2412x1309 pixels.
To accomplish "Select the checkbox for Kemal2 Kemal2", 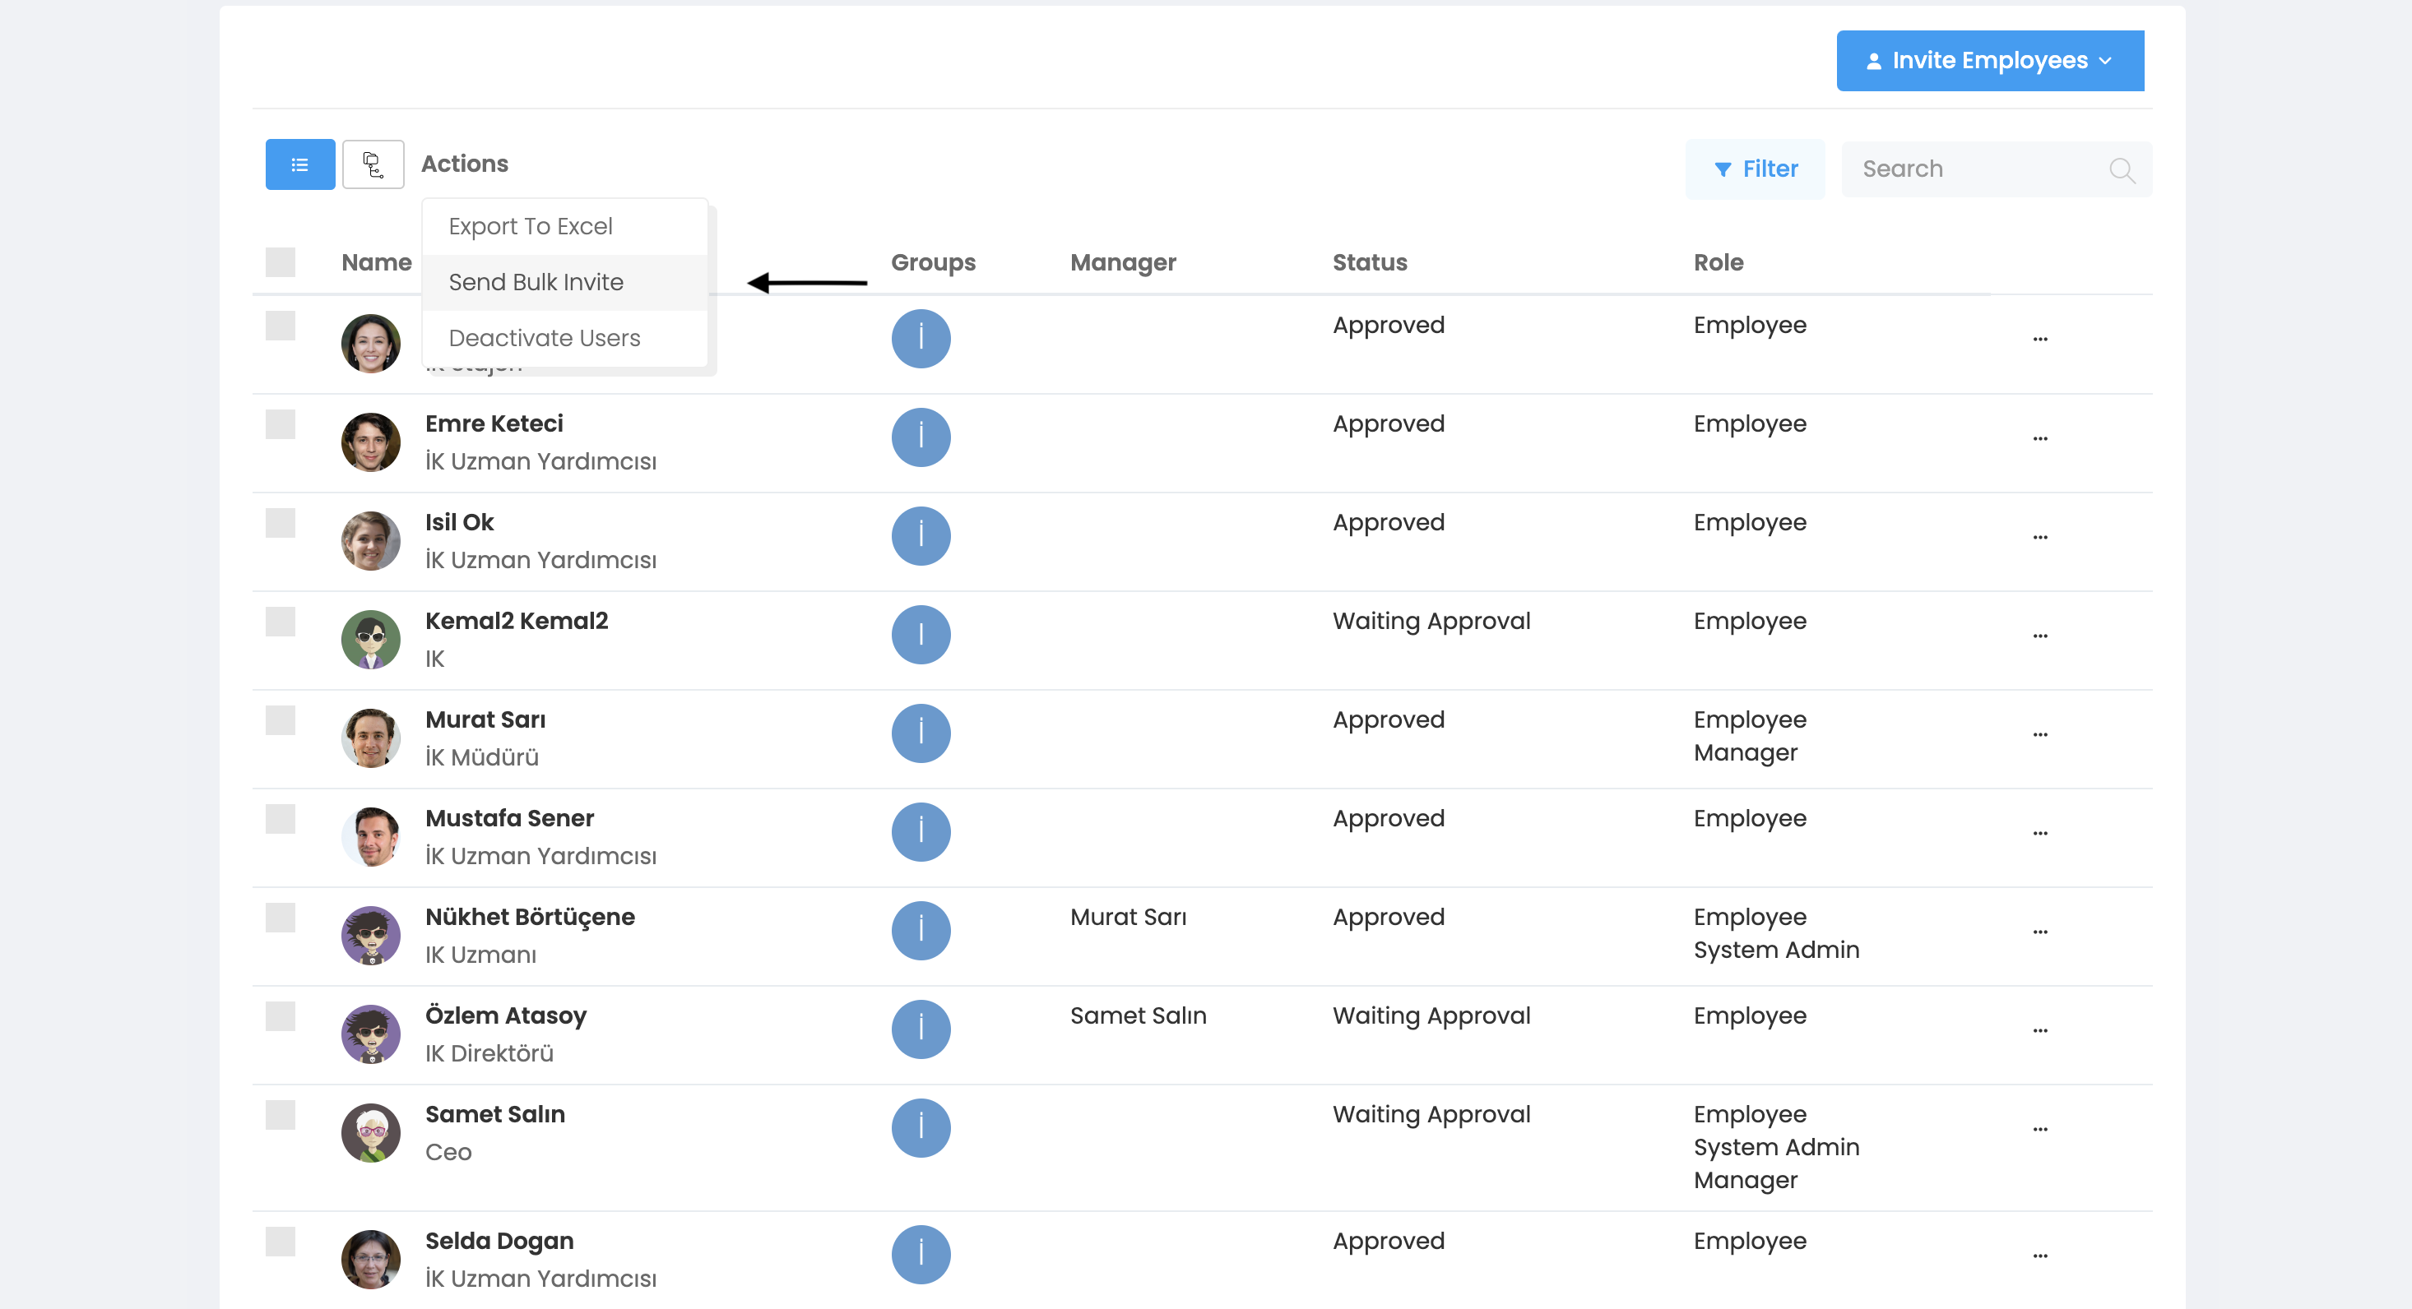I will tap(280, 622).
